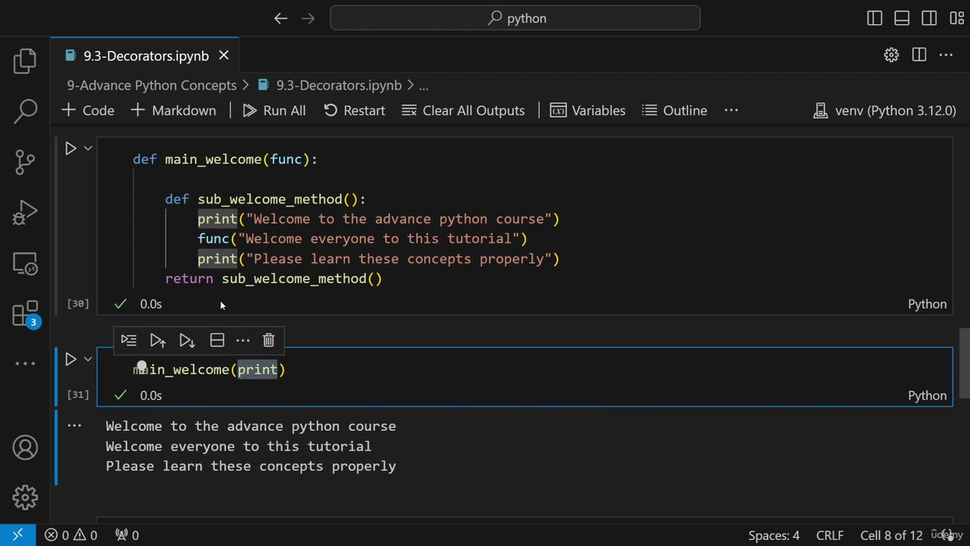This screenshot has height=546, width=970.
Task: Run by line in cell toolbar
Action: pyautogui.click(x=129, y=340)
